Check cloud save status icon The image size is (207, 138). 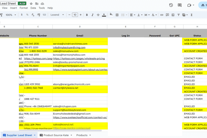[42, 4]
